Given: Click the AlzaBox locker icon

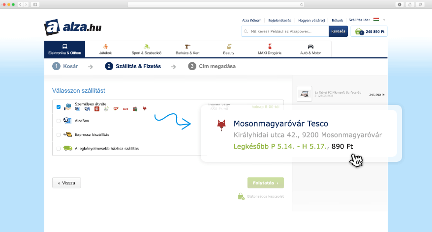Looking at the screenshot, I should (67, 121).
